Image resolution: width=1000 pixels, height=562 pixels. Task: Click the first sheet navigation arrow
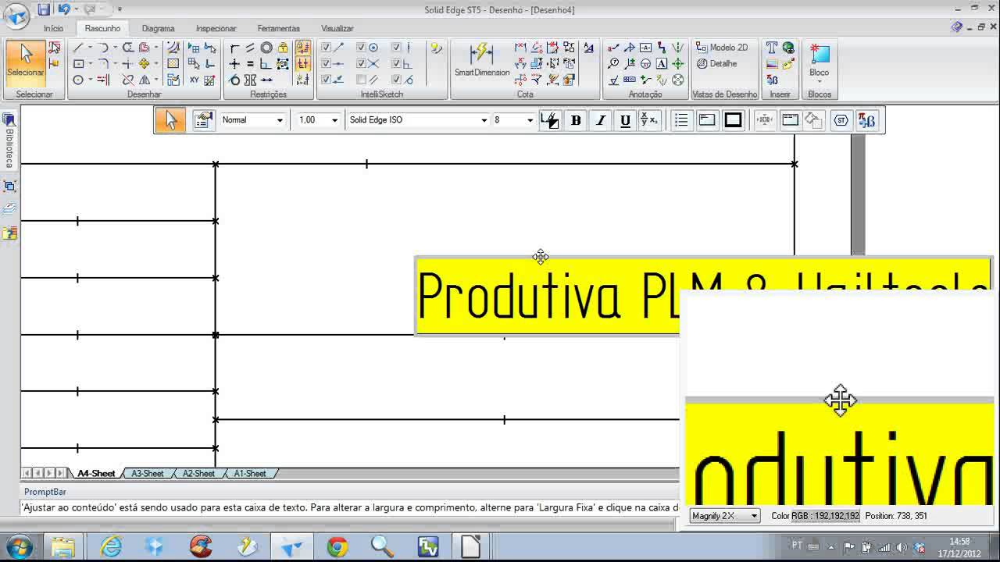(27, 474)
